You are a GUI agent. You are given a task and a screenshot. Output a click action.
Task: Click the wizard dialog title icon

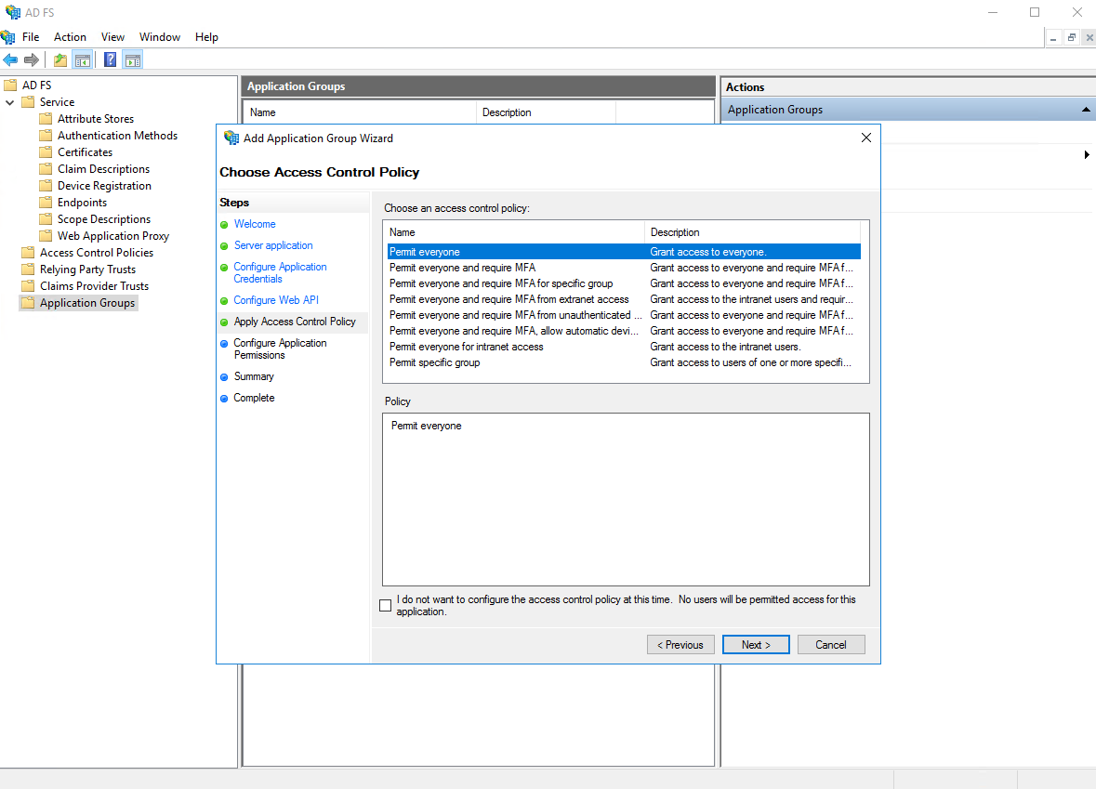[x=231, y=138]
